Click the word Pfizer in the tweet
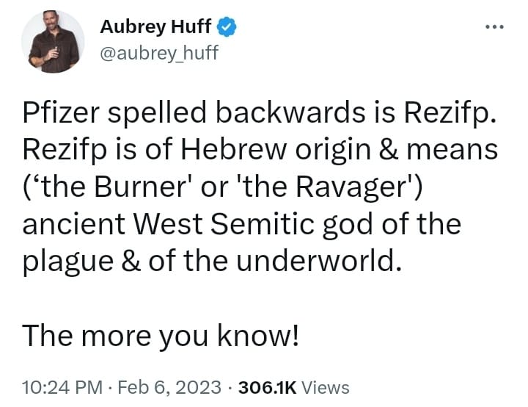528x407 pixels. pos(61,112)
